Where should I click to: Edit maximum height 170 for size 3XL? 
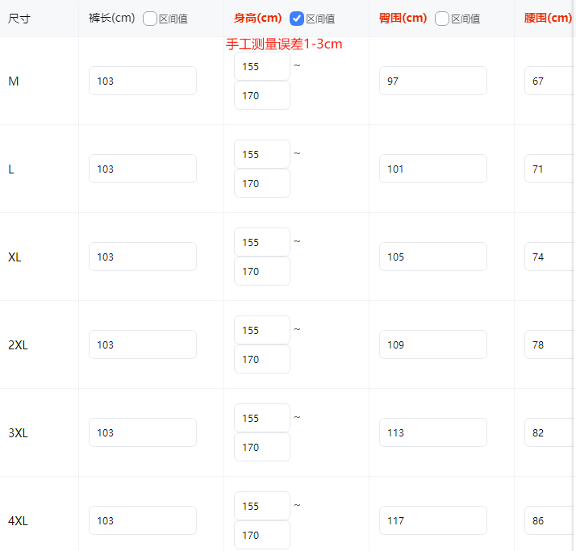(262, 447)
